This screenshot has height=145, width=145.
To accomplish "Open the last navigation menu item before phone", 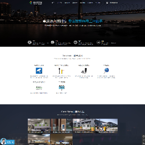I will tap(98, 3).
